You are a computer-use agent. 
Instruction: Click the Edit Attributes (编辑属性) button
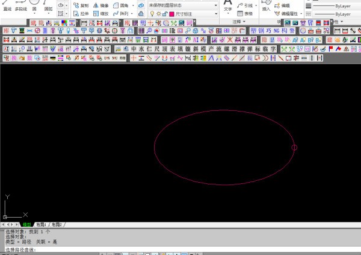pyautogui.click(x=289, y=13)
